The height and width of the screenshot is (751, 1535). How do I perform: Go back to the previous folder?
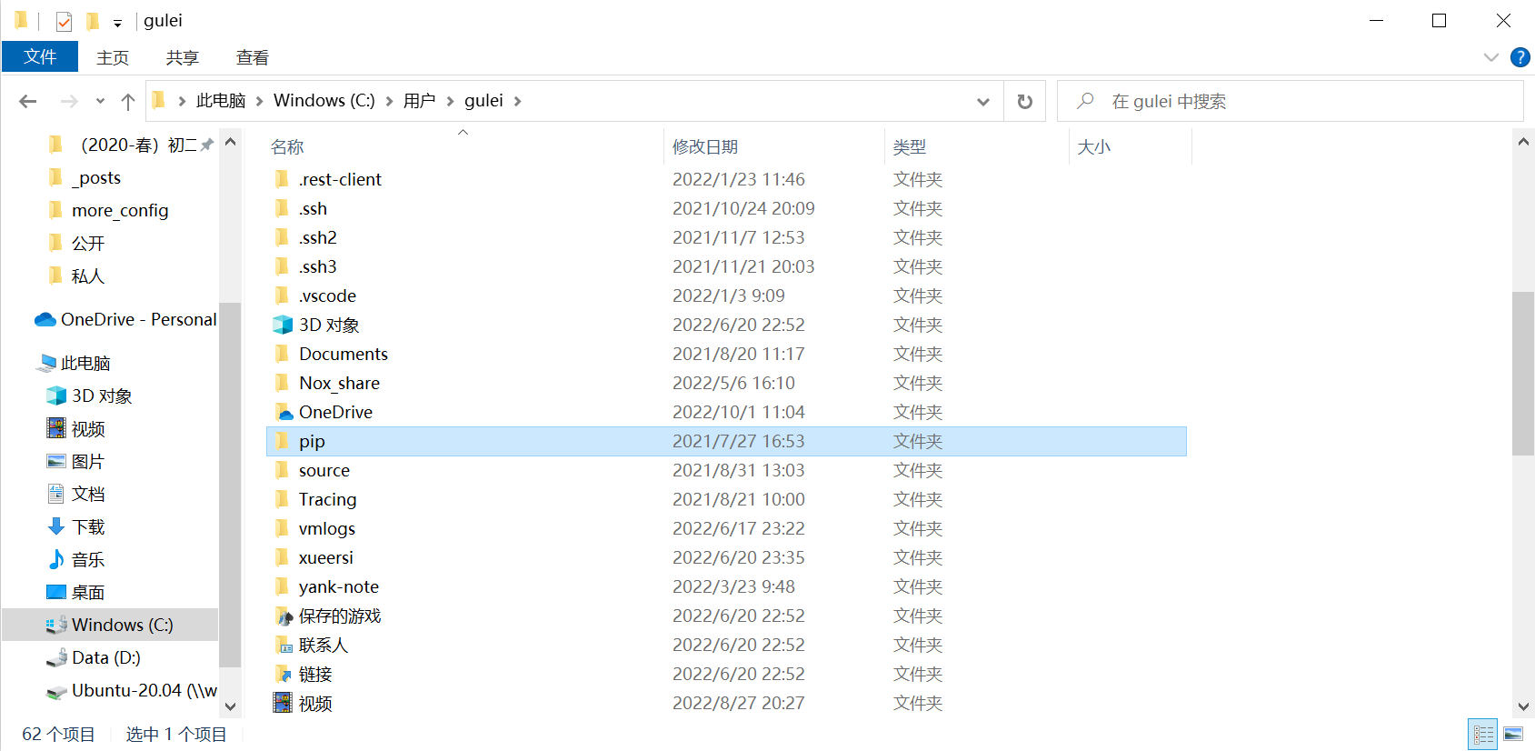click(28, 101)
